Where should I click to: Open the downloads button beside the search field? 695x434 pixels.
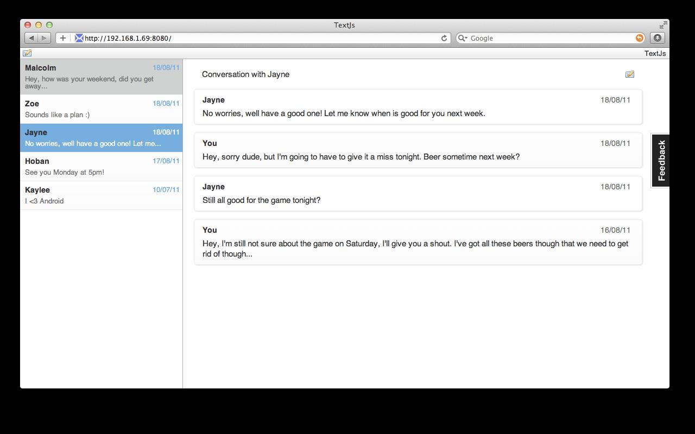657,38
